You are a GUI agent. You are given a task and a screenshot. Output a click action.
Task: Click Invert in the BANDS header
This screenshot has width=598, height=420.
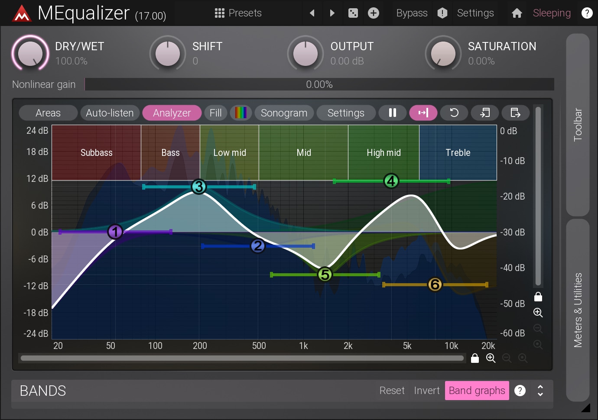pos(426,391)
